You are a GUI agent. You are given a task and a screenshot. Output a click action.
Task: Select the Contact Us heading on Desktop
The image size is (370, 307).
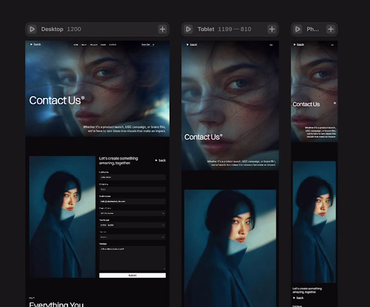click(57, 100)
